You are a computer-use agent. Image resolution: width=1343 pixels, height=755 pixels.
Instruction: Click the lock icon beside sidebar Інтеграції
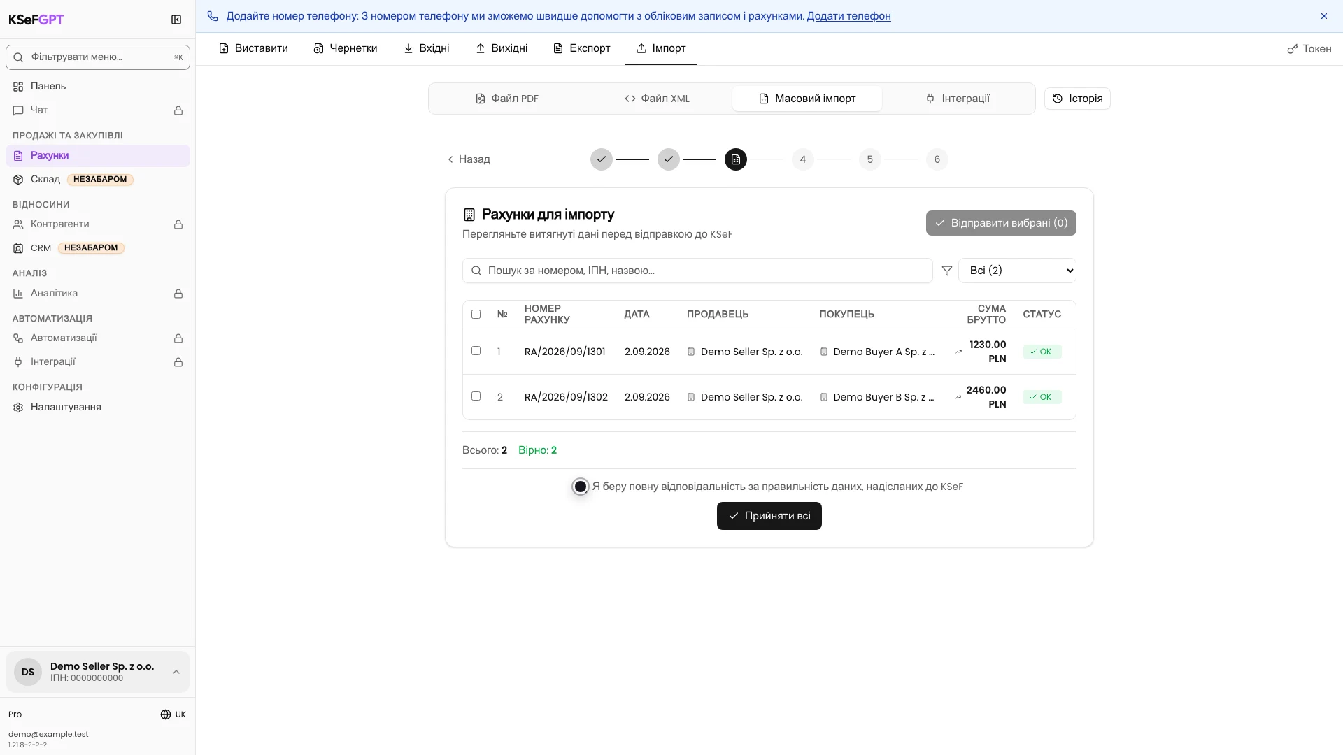pyautogui.click(x=178, y=362)
